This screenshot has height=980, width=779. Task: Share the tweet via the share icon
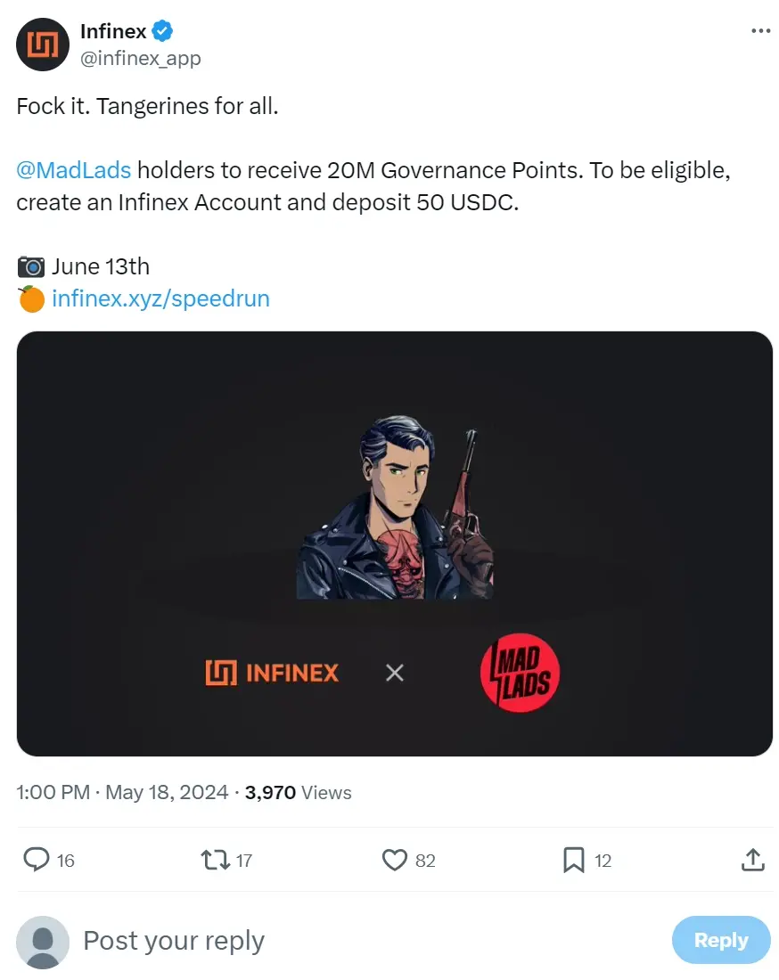point(753,860)
